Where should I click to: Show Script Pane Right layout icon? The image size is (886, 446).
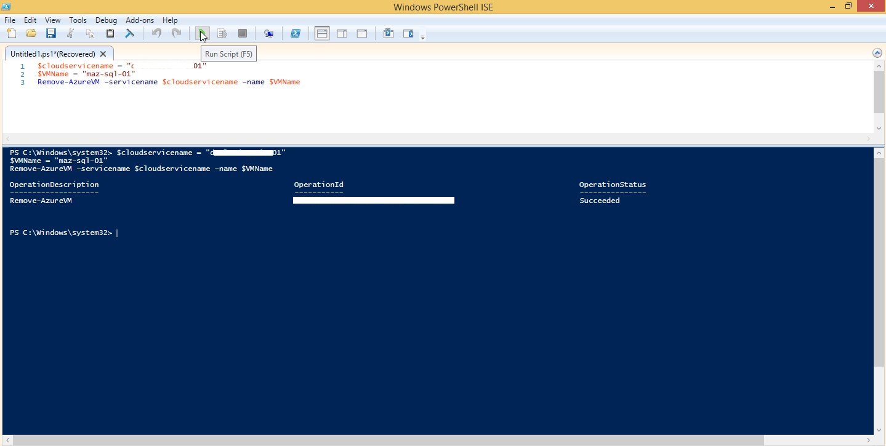pyautogui.click(x=342, y=33)
